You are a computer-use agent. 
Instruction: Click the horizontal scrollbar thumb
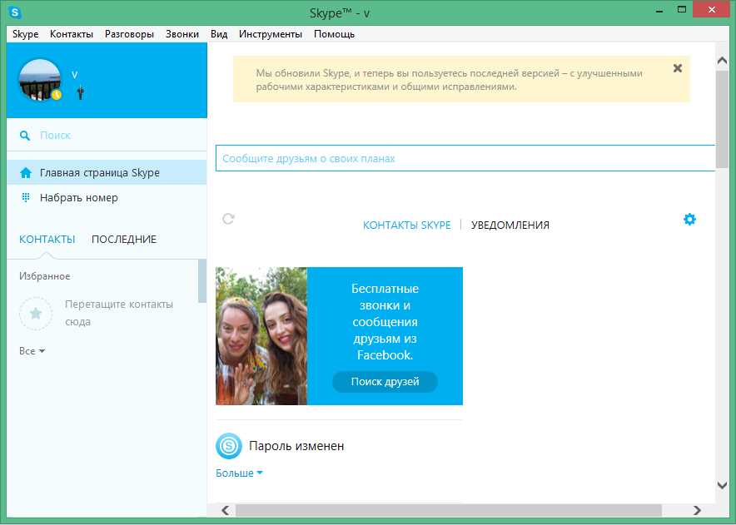tap(449, 510)
